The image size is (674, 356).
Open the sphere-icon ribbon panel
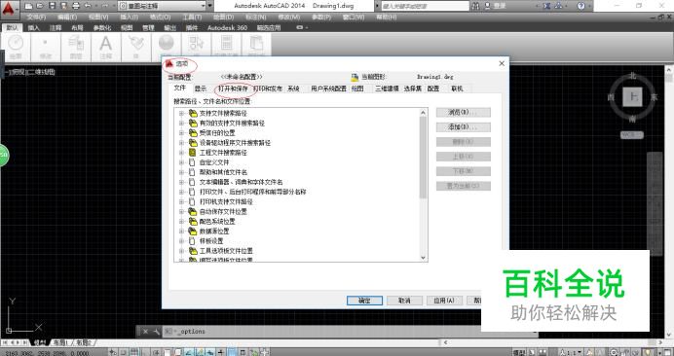pyautogui.click(x=166, y=45)
